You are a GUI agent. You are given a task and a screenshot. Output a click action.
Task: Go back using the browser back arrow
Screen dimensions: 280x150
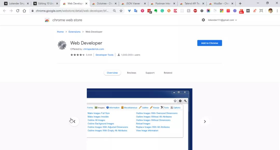pos(4,11)
